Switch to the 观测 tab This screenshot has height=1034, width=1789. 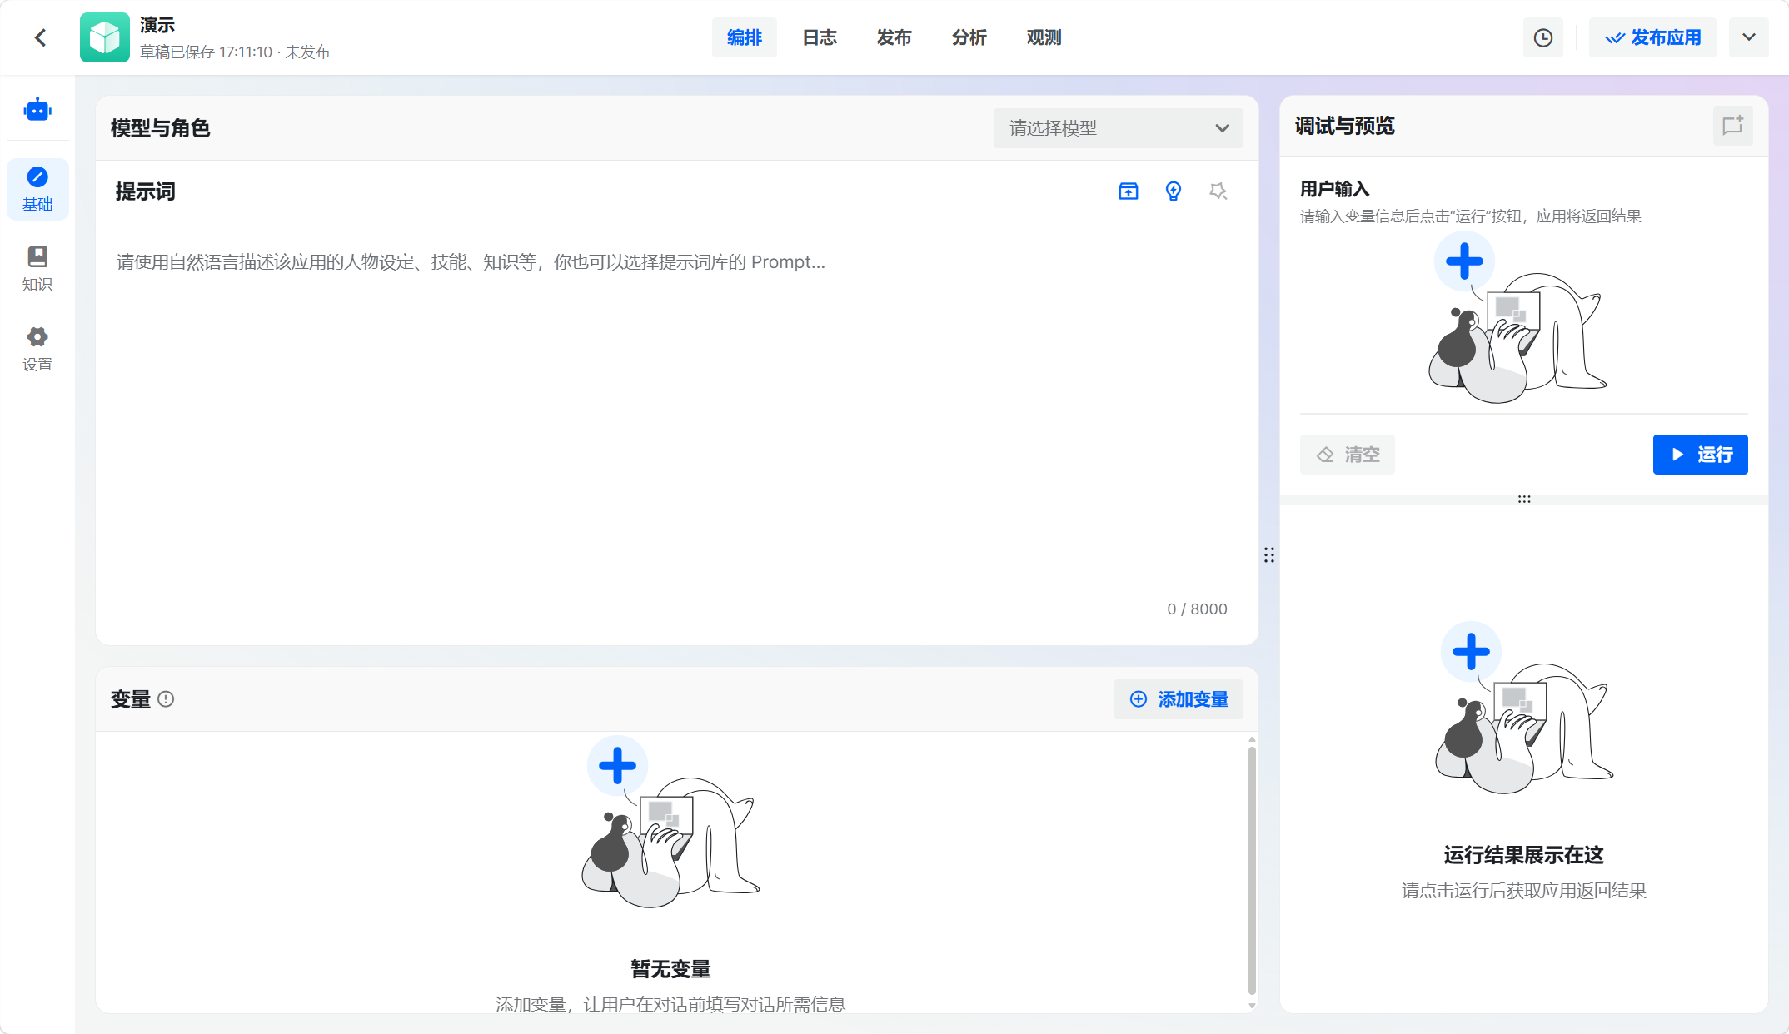click(x=1044, y=37)
